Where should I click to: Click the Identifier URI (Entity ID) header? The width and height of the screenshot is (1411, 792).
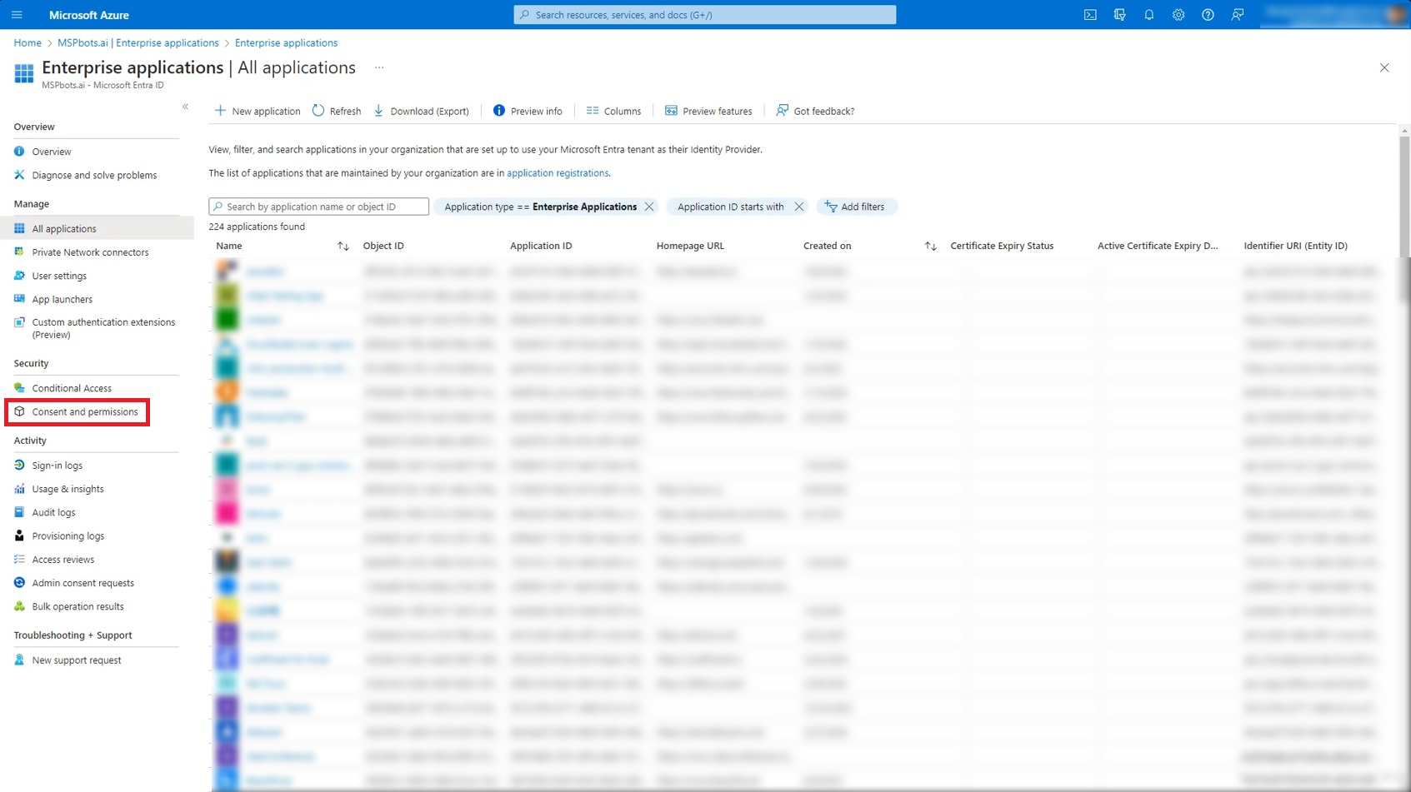(x=1295, y=246)
